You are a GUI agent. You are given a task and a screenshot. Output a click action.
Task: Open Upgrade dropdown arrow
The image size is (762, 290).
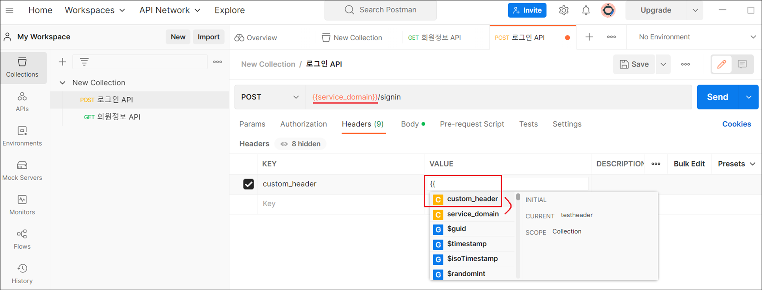695,10
